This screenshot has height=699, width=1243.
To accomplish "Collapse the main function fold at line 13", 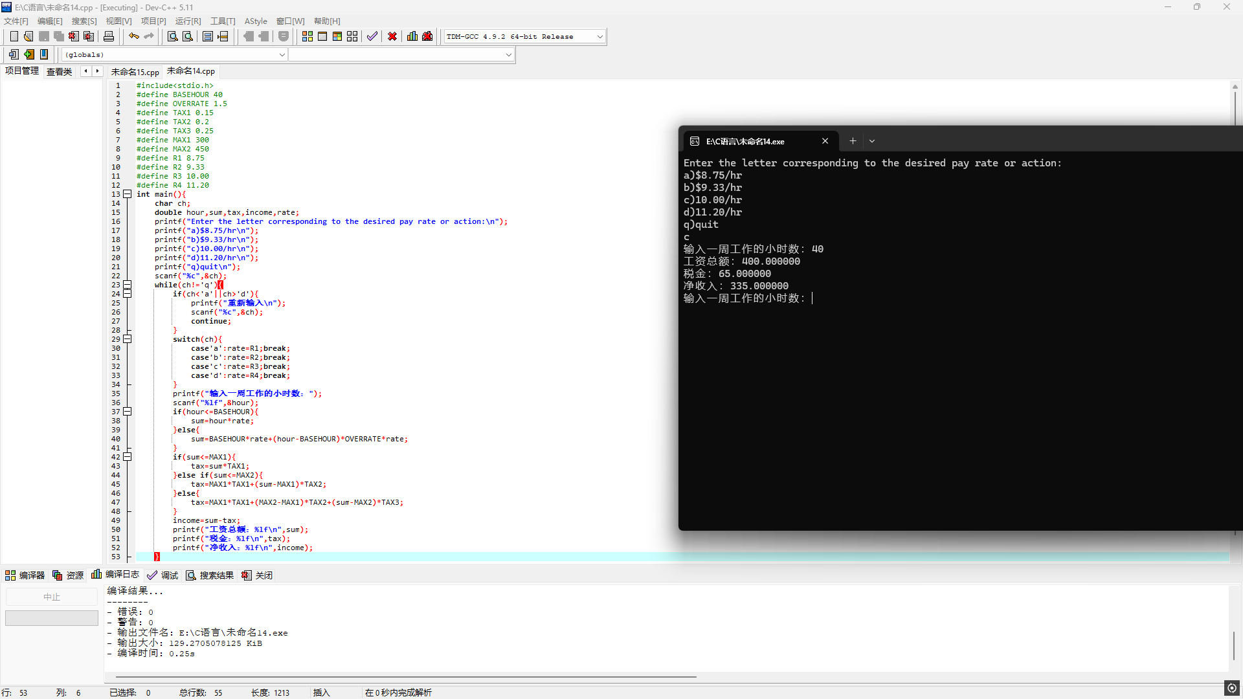I will coord(128,194).
